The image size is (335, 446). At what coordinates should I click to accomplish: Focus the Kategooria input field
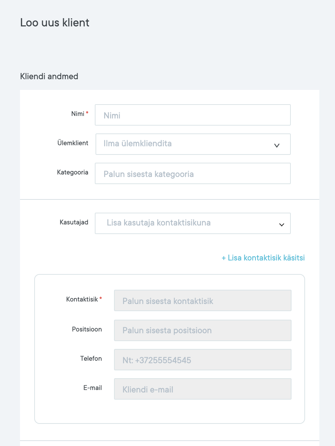(192, 174)
